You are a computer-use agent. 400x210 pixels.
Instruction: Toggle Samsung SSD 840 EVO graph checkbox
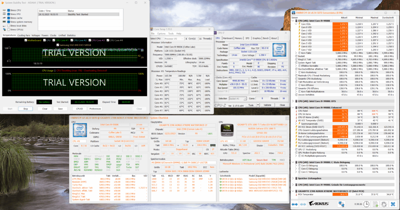58,45
